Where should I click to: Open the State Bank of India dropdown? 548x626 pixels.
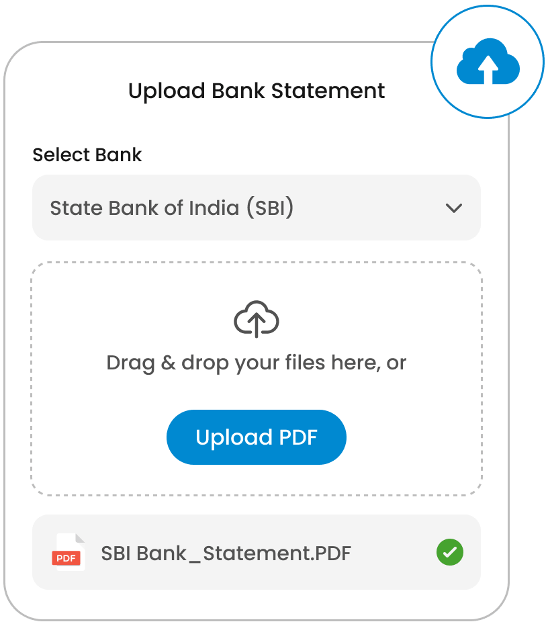(257, 208)
